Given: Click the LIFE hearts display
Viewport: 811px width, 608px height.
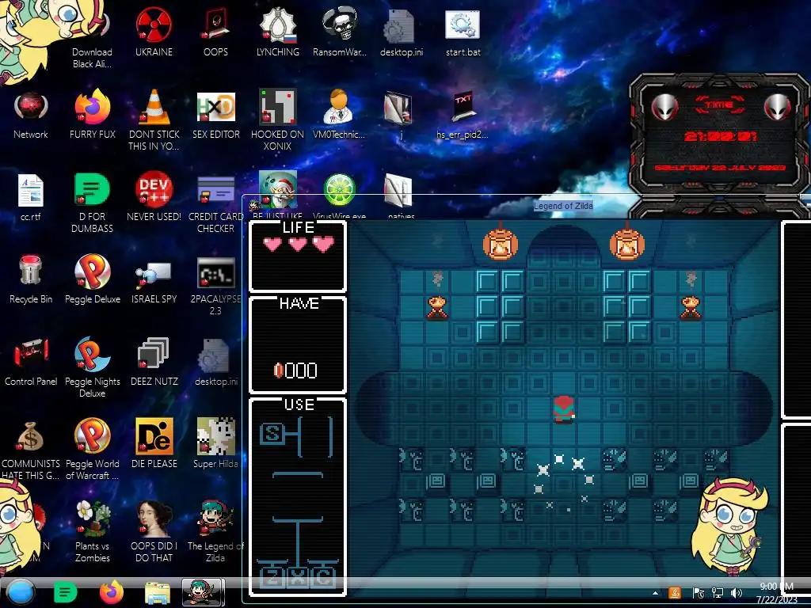Looking at the screenshot, I should click(298, 244).
